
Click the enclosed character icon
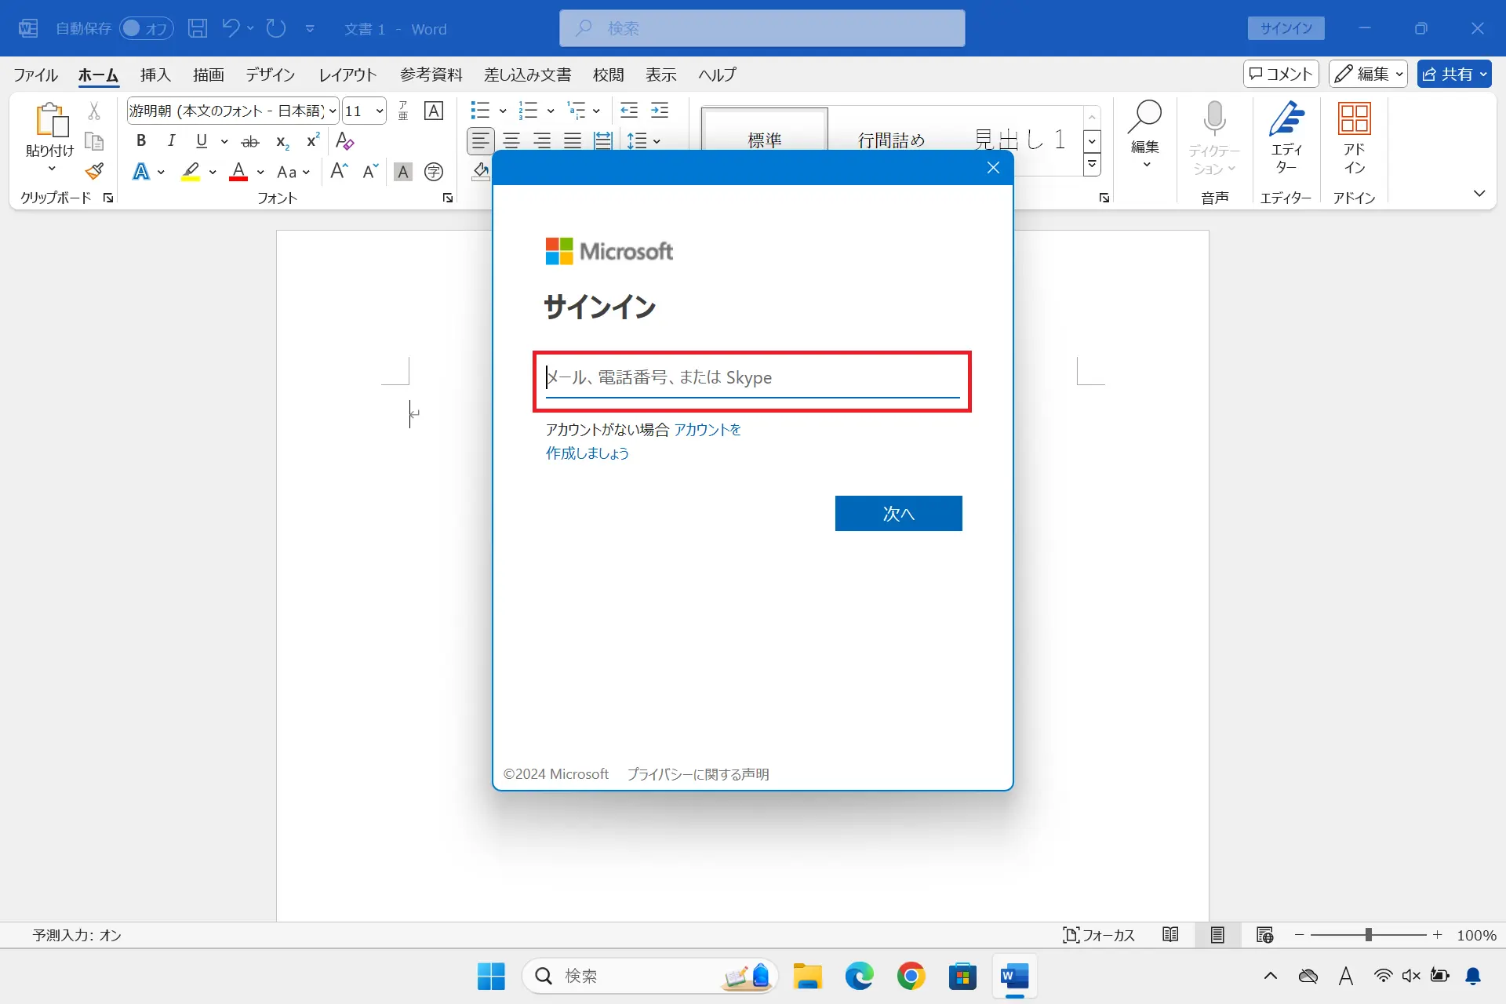pos(434,172)
